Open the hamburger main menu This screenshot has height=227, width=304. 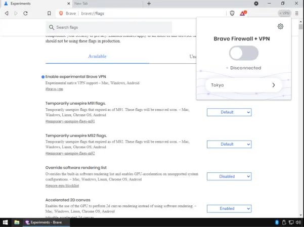[296, 13]
